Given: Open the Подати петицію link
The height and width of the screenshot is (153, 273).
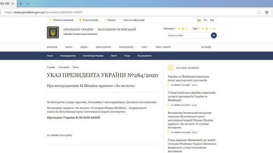Looking at the screenshot, I should click(x=90, y=20).
